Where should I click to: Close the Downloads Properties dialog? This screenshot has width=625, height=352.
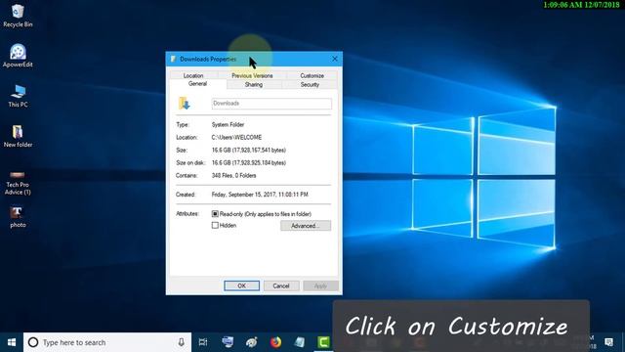pyautogui.click(x=335, y=59)
